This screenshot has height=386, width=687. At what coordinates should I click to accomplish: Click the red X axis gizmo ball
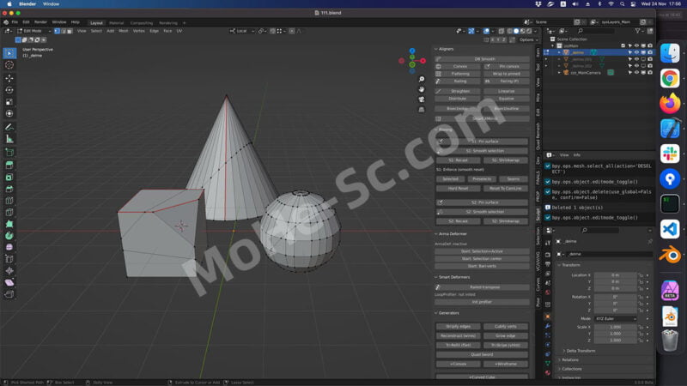(423, 61)
